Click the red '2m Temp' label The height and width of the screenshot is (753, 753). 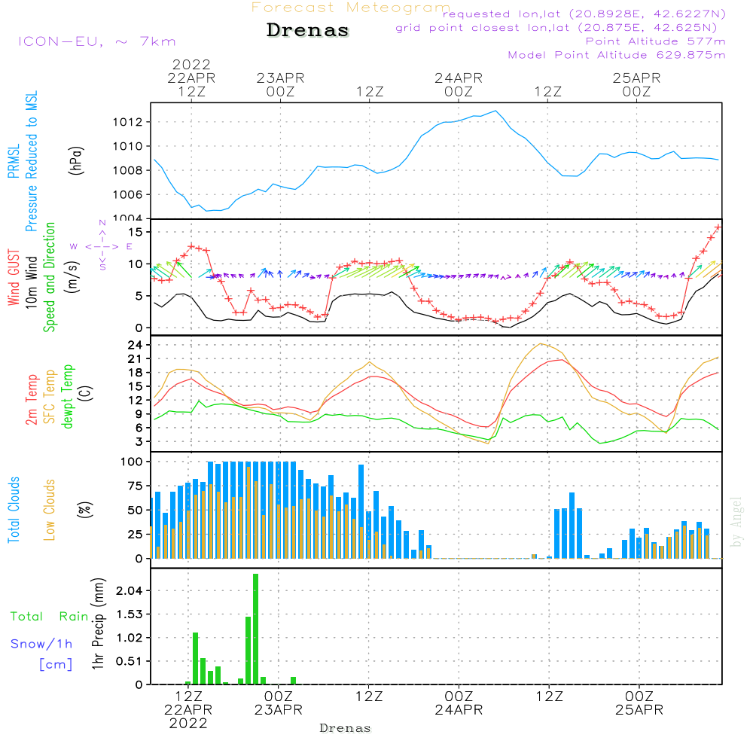pos(31,400)
